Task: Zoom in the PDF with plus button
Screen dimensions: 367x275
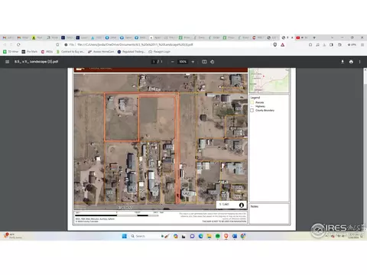Action: pos(193,62)
